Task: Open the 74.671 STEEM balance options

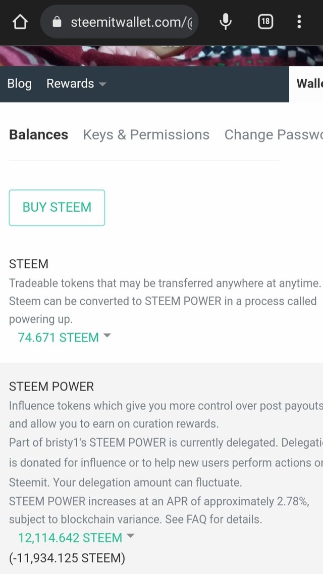Action: [x=59, y=337]
